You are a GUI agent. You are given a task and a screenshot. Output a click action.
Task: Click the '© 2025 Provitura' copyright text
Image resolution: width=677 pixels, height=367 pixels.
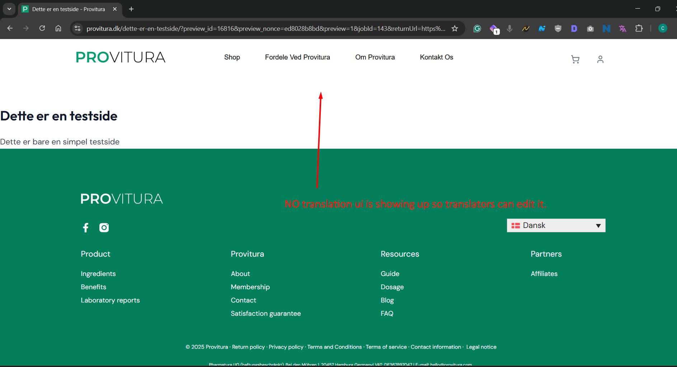point(207,347)
